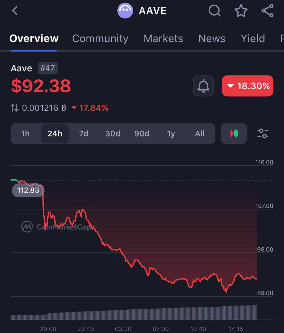This screenshot has height=333, width=284.
Task: Tap the red price line chart
Action: 134,236
